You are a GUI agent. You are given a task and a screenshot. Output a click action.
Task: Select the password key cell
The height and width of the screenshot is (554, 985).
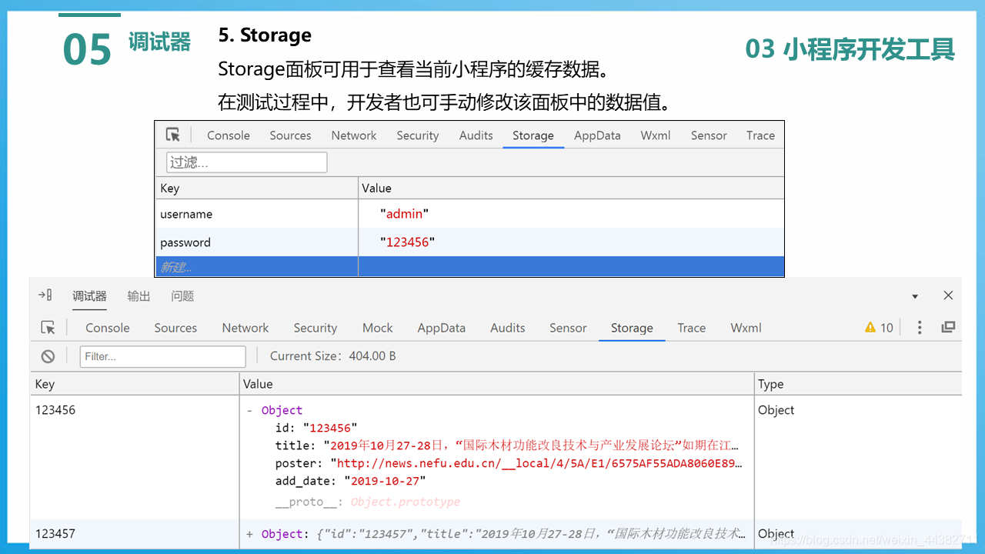click(256, 242)
